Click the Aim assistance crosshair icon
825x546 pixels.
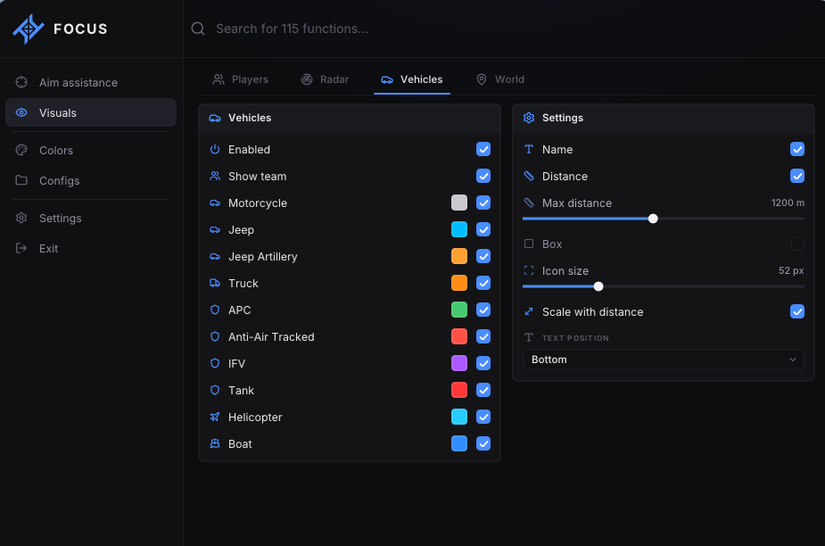point(21,82)
